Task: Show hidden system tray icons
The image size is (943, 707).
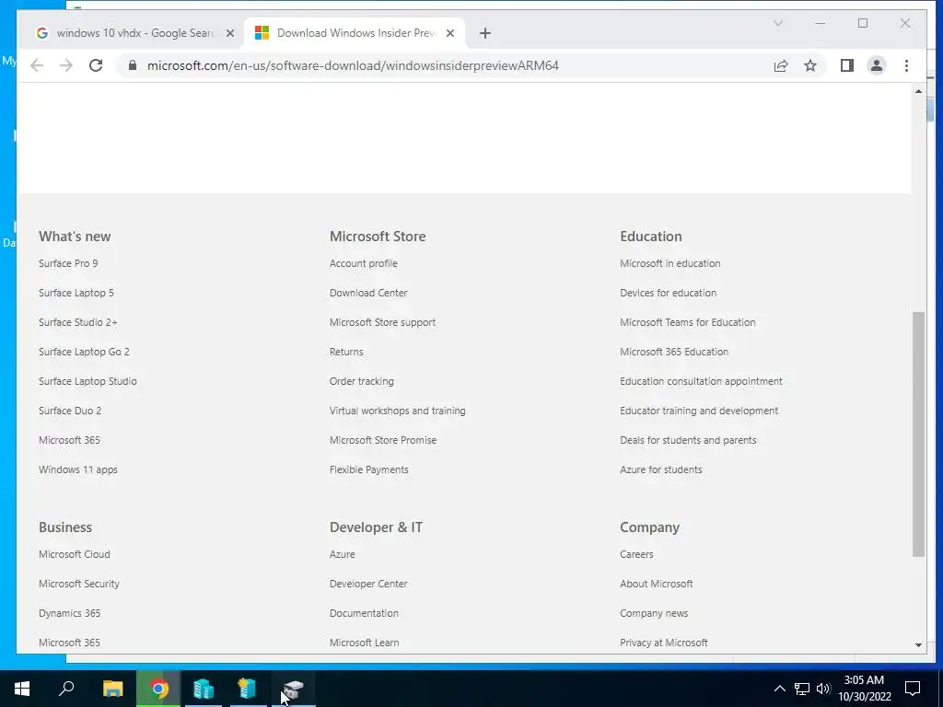Action: [x=779, y=689]
